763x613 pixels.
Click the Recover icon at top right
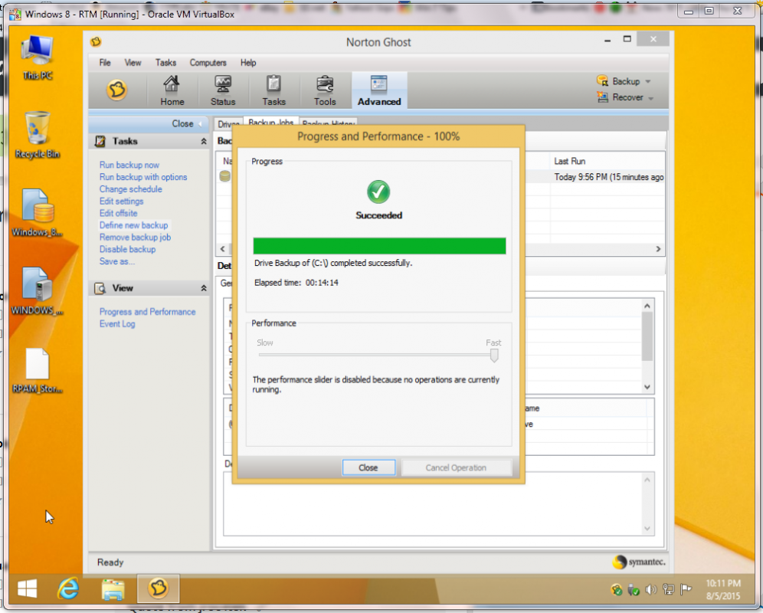coord(602,97)
